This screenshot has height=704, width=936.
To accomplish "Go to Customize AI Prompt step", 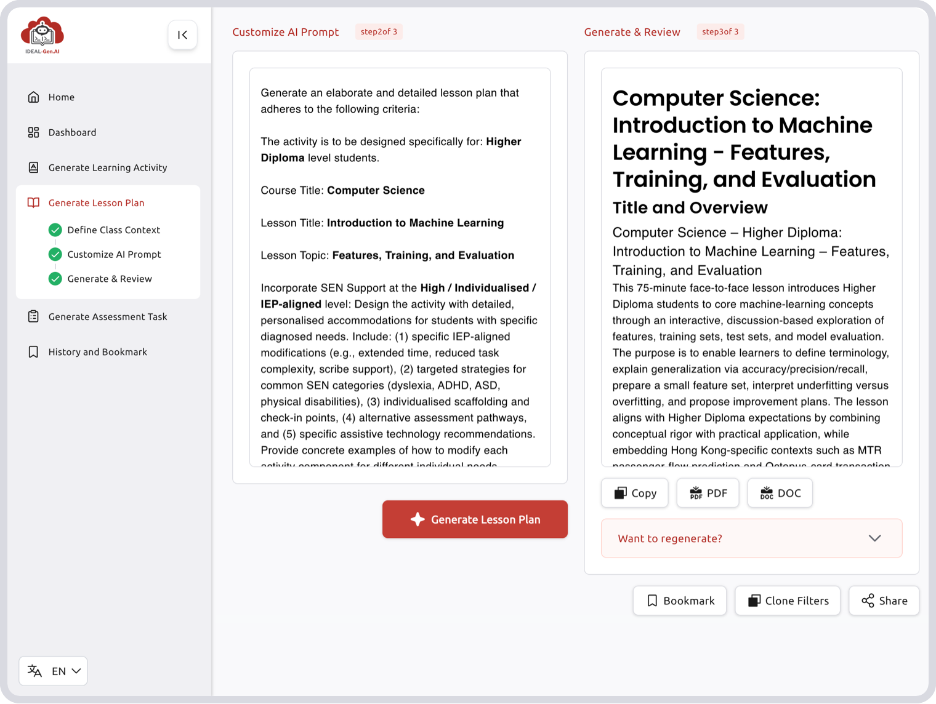I will (105, 254).
